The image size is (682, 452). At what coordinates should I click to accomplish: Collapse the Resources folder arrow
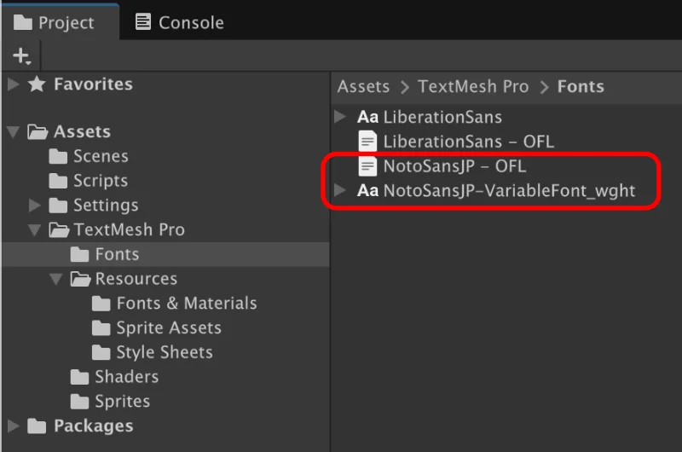pos(56,279)
